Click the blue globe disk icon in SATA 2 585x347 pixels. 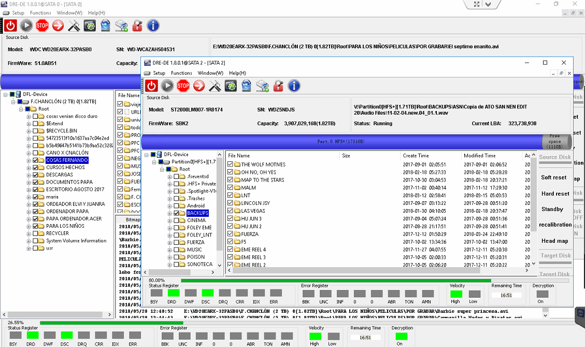(247, 86)
